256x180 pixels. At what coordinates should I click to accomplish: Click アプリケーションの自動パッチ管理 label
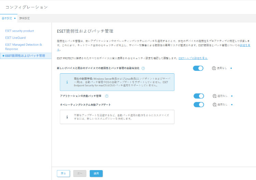[81, 96]
